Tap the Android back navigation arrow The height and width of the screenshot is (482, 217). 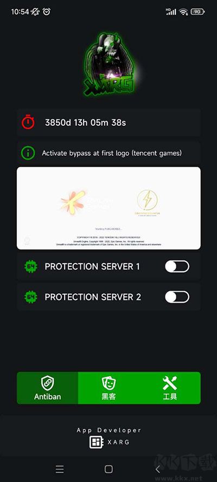tap(157, 469)
